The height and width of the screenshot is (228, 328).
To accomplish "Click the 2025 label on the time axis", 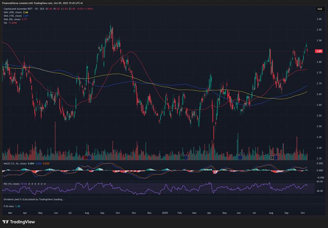I will (166, 213).
